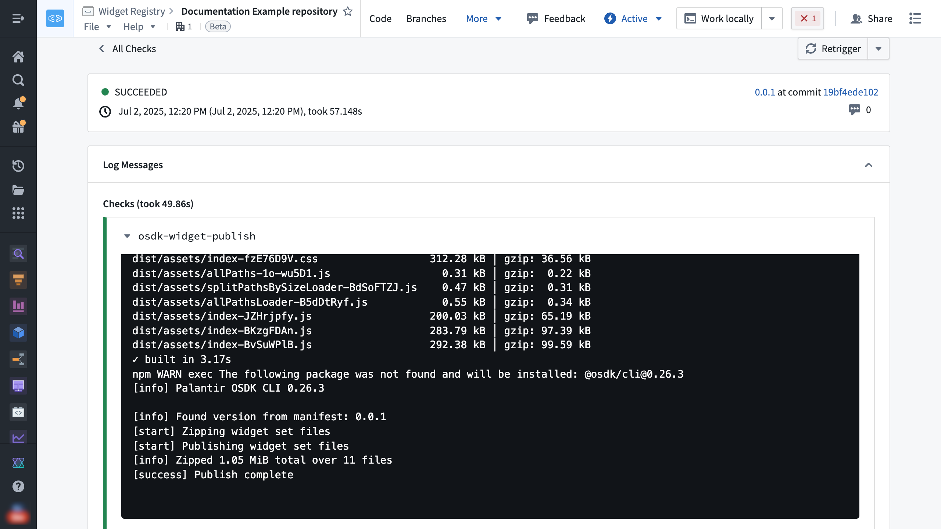The width and height of the screenshot is (941, 529).
Task: Click the Share button
Action: click(x=871, y=18)
